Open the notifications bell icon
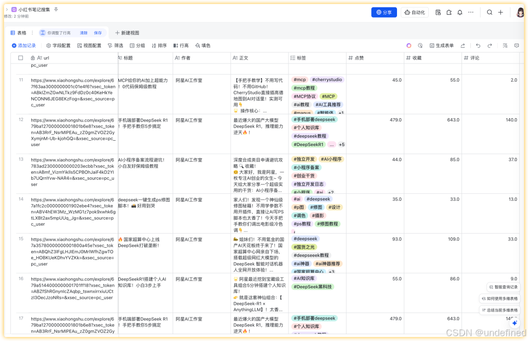Screen dimensions: 528x341 point(460,12)
